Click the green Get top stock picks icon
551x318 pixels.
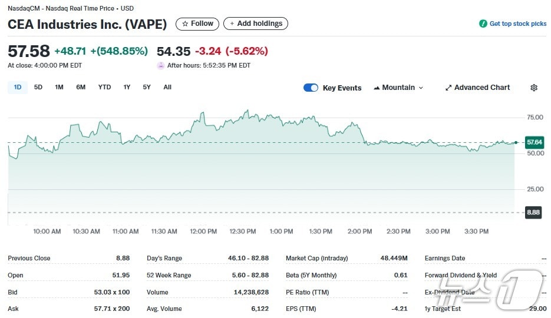(483, 24)
